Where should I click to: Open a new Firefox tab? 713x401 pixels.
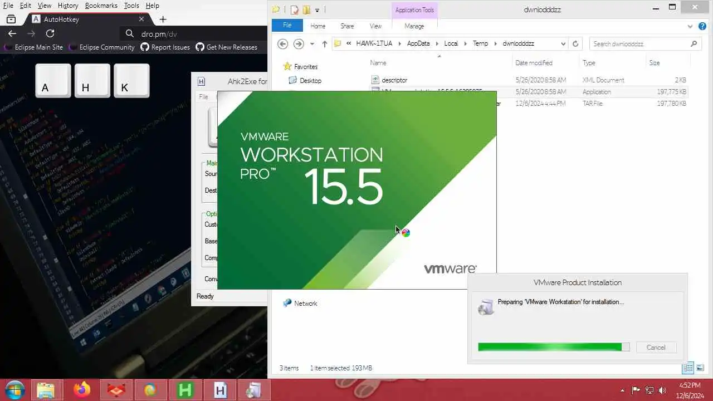(163, 19)
